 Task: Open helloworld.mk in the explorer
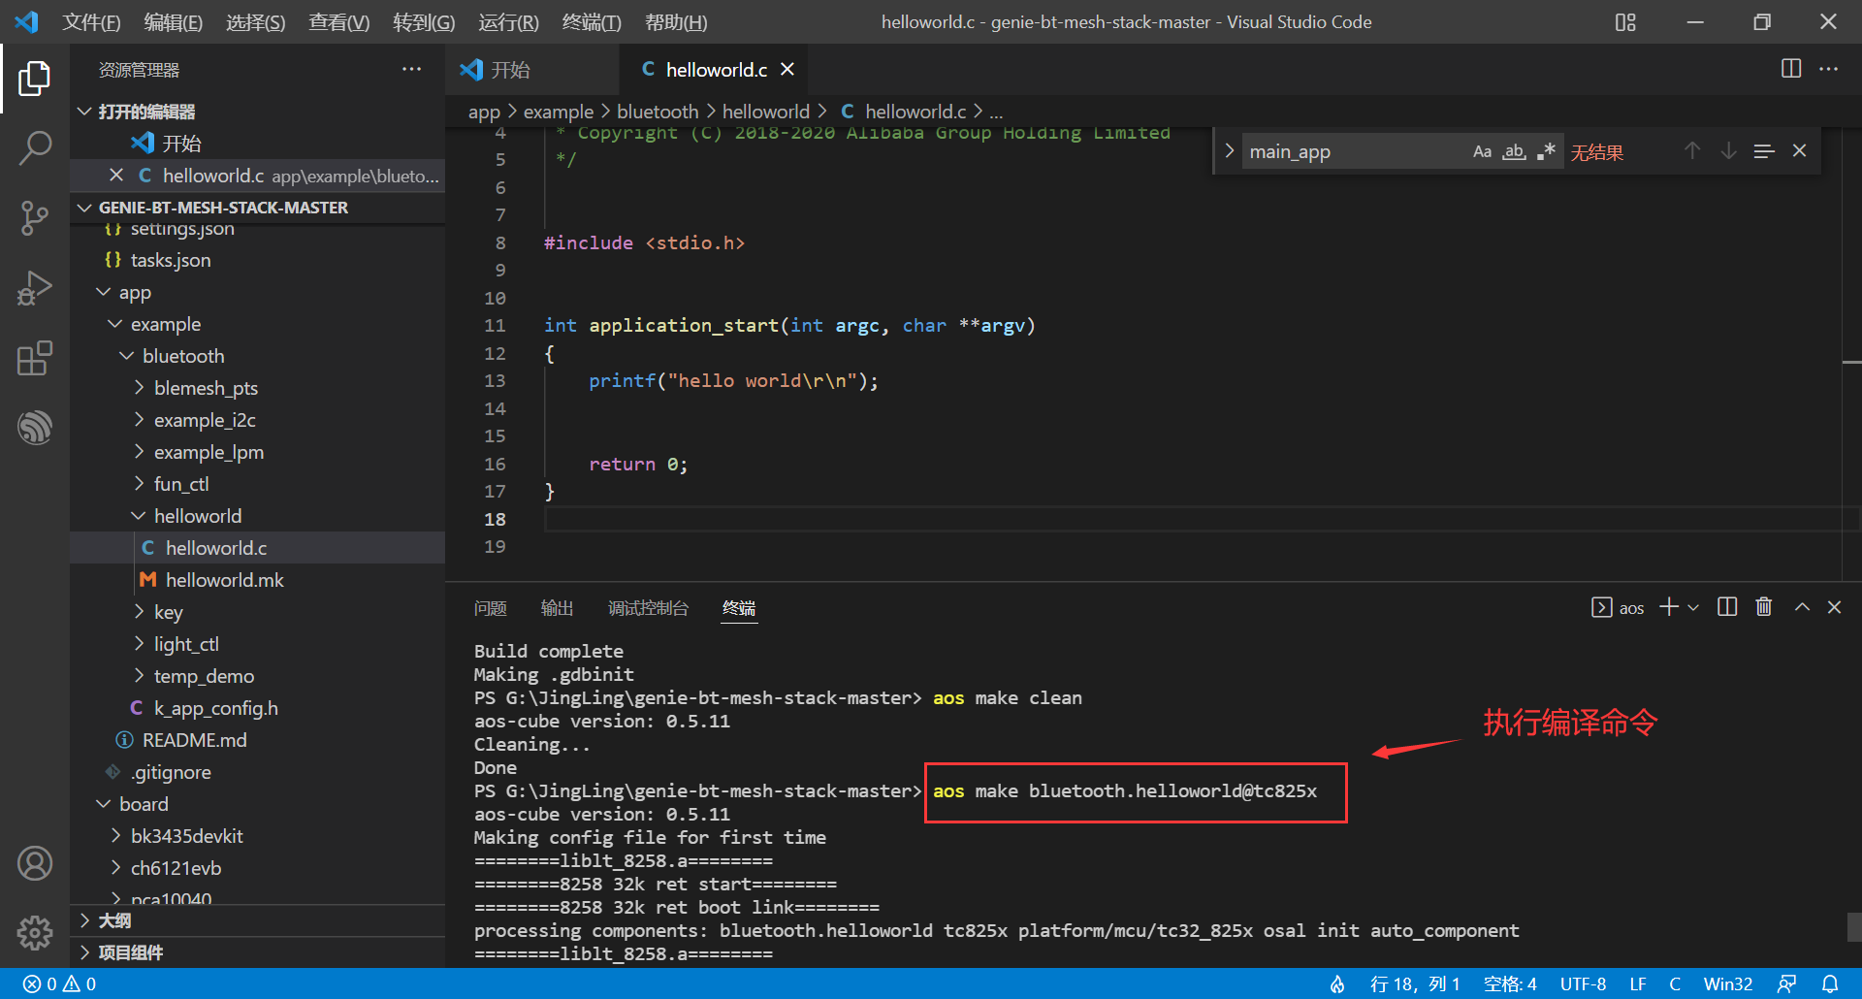pyautogui.click(x=224, y=580)
